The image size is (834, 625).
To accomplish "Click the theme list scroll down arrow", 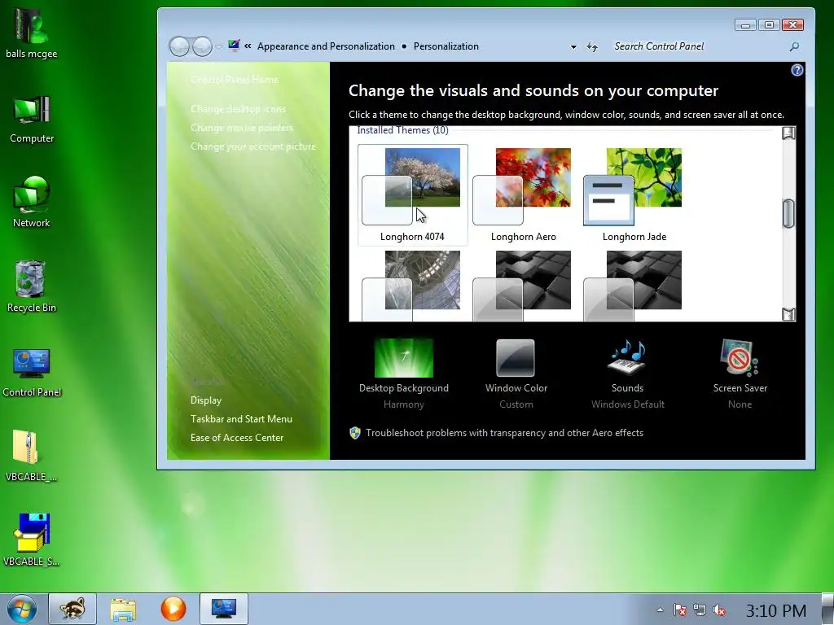I will coord(788,314).
